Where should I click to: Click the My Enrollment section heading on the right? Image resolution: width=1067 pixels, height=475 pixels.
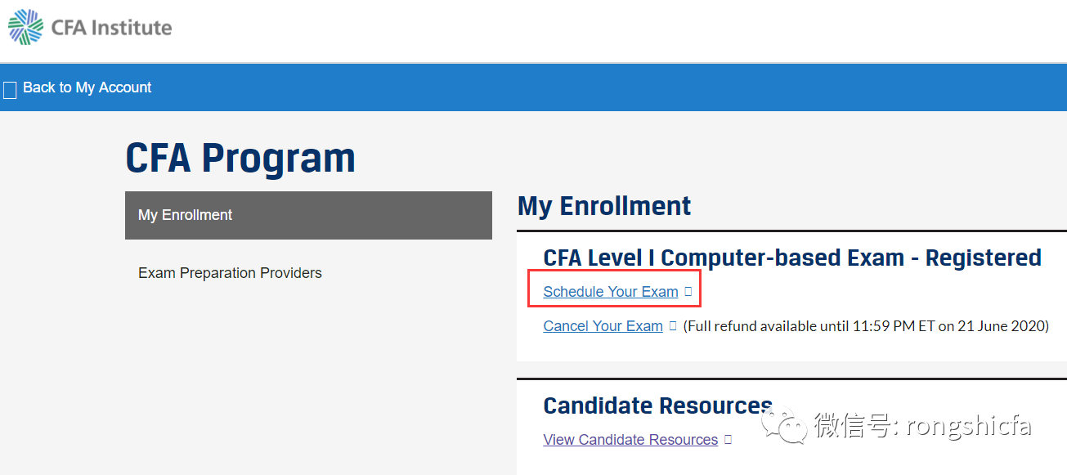pyautogui.click(x=604, y=206)
